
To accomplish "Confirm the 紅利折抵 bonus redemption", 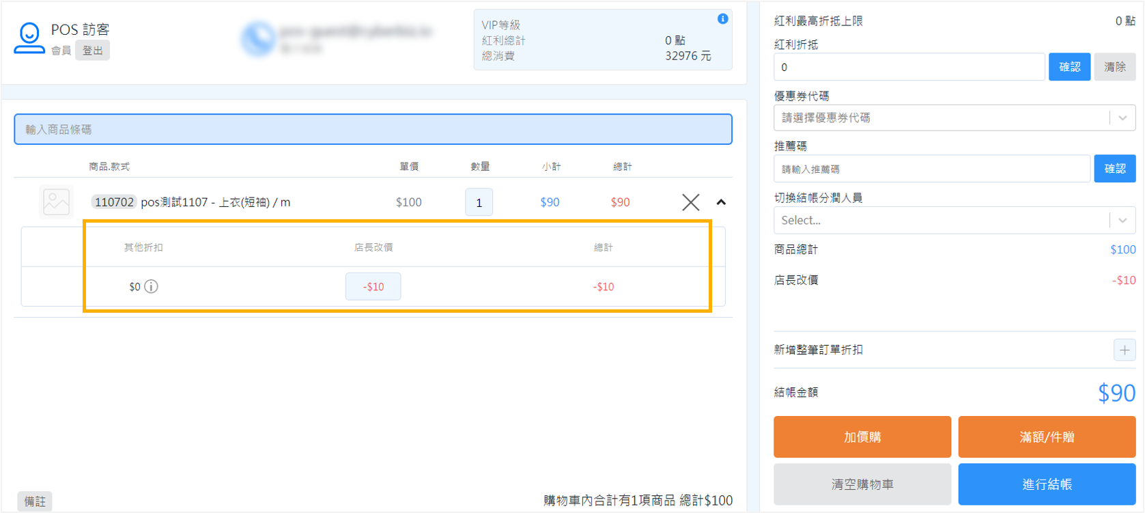I will pyautogui.click(x=1069, y=67).
